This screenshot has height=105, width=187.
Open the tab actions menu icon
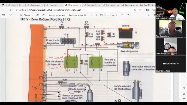[x=3, y=5]
